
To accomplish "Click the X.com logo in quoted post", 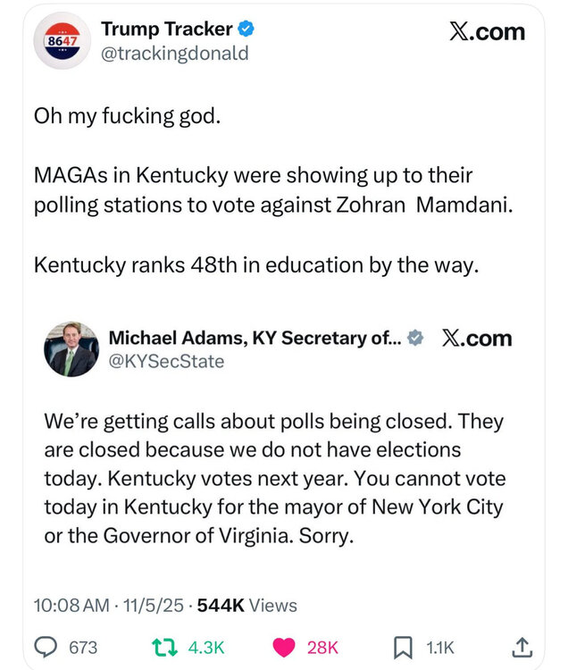I will (x=477, y=339).
